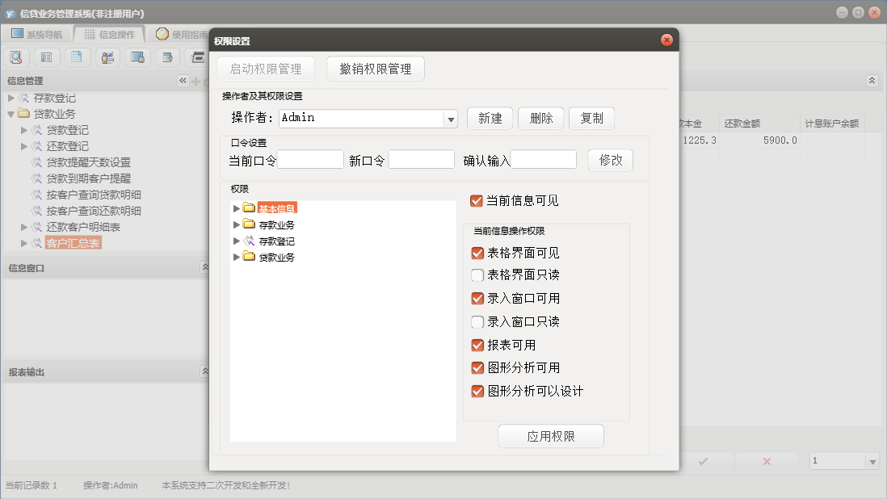
Task: Open the page number dropdown showing 1
Action: tap(872, 462)
